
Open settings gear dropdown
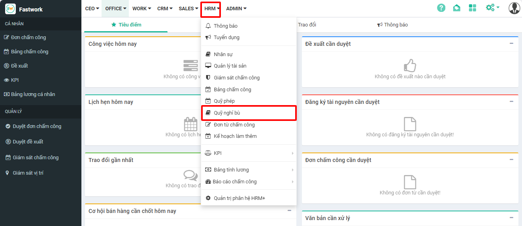click(x=492, y=8)
